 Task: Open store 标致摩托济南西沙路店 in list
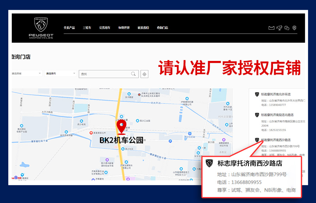(276, 140)
